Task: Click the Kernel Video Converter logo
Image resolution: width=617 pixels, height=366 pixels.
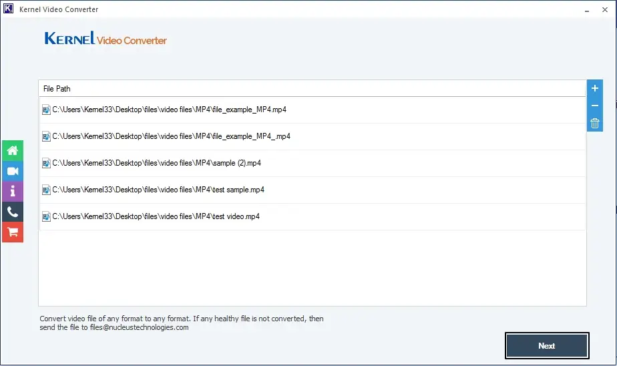Action: [106, 39]
